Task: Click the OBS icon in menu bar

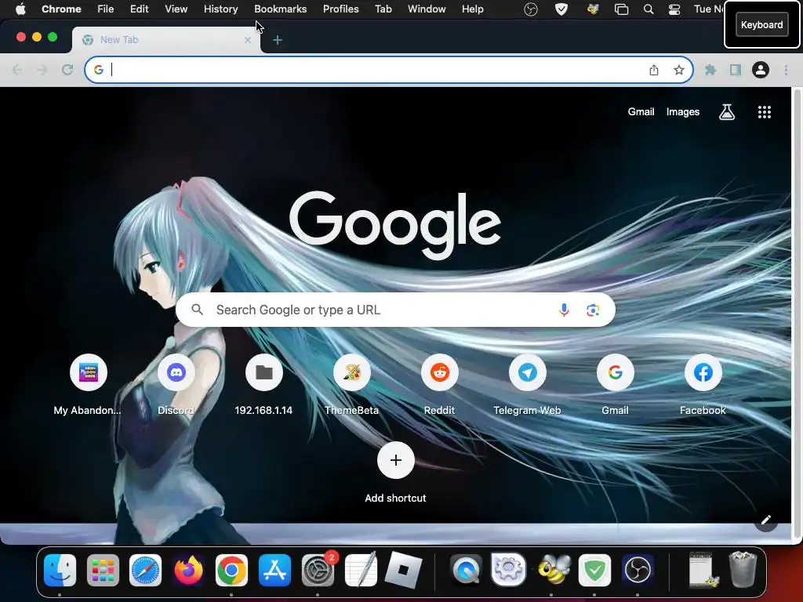Action: tap(531, 9)
